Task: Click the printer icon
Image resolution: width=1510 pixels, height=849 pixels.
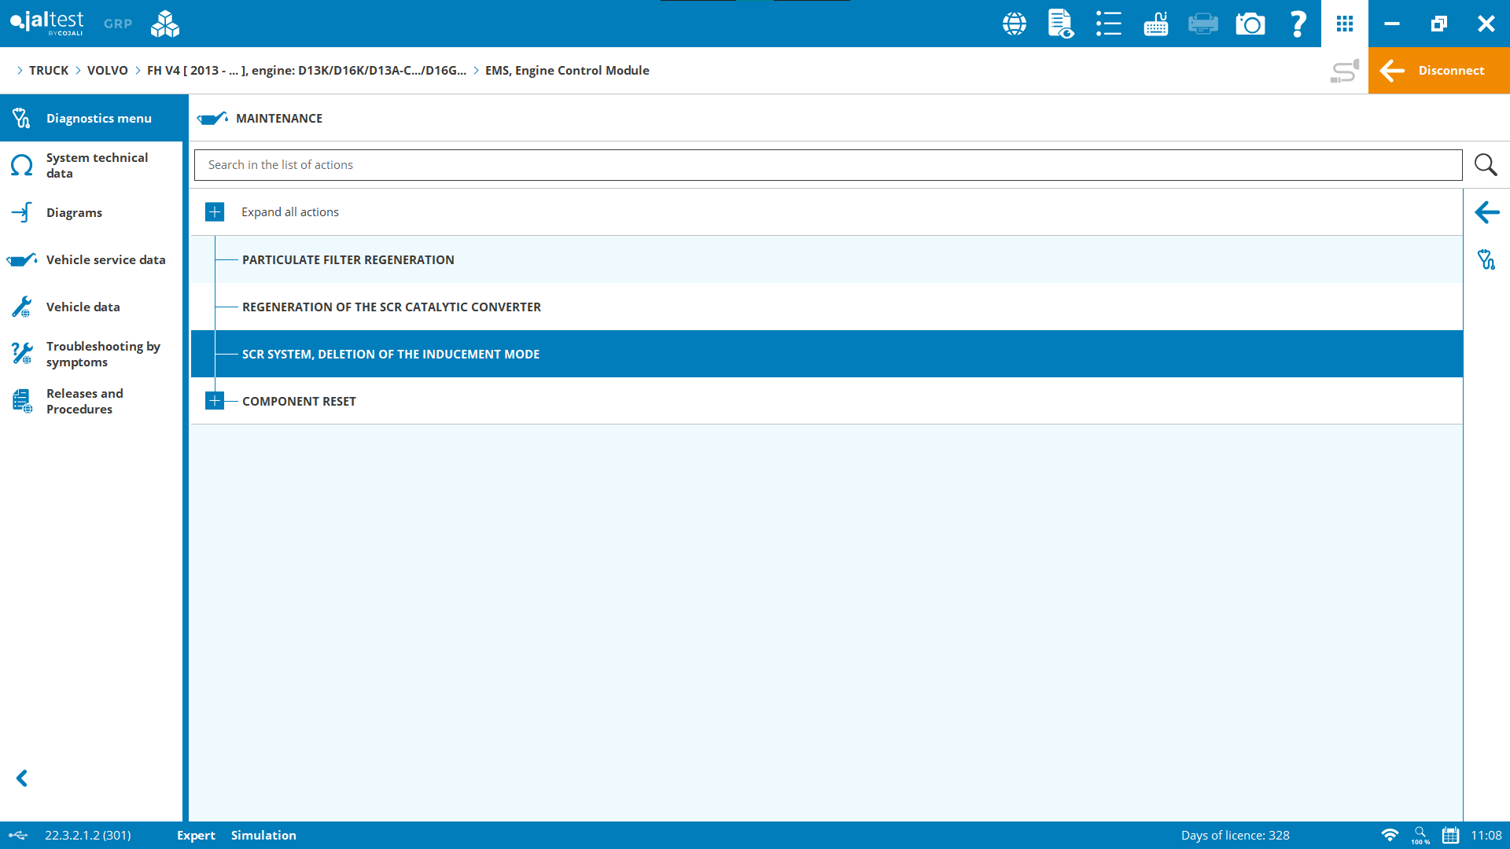Action: tap(1203, 24)
